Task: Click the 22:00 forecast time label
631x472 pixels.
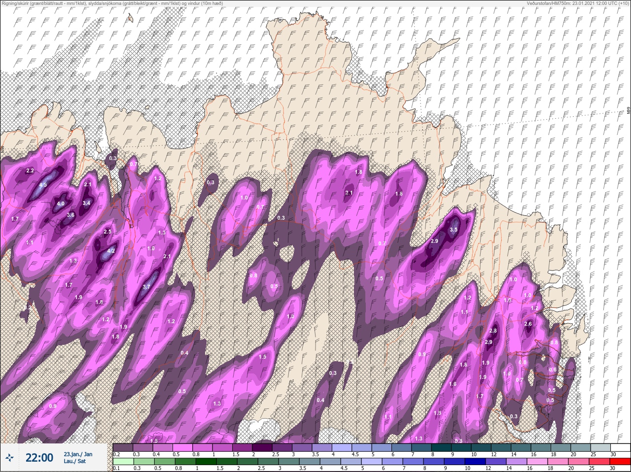Action: (39, 458)
